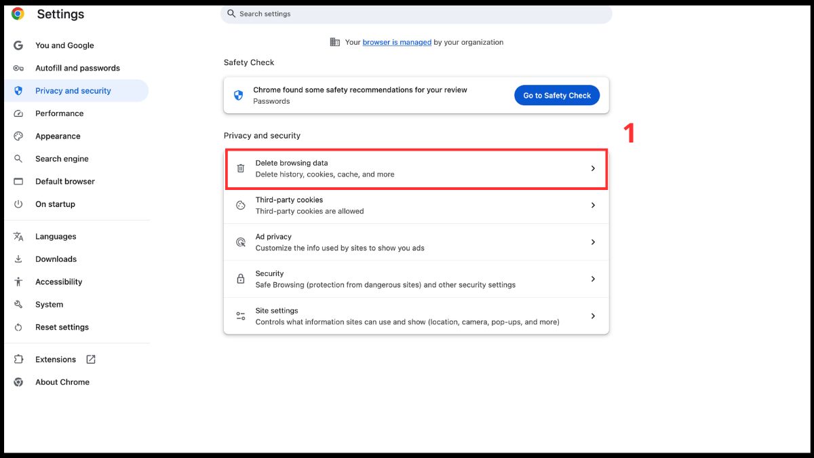Viewport: 814px width, 458px height.
Task: Click the power icon for On startup
Action: 18,204
